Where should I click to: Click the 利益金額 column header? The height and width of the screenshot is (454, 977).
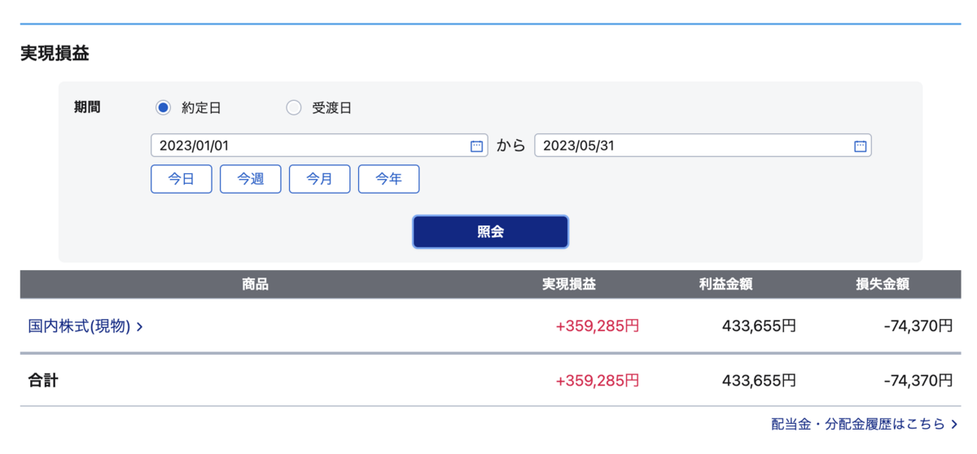click(725, 285)
